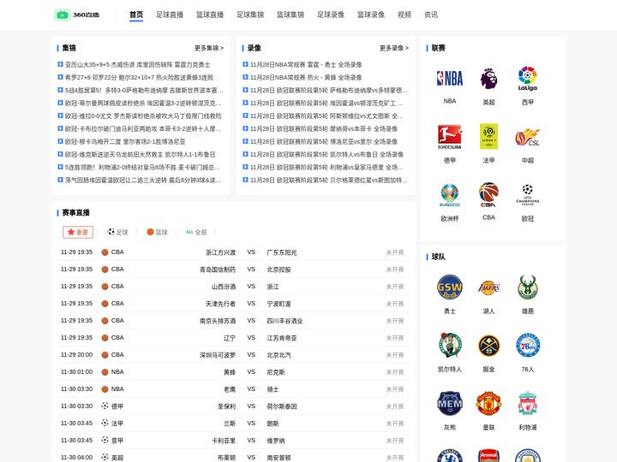This screenshot has height=462, width=617.
Task: Go to the 资讯 page
Action: click(431, 15)
